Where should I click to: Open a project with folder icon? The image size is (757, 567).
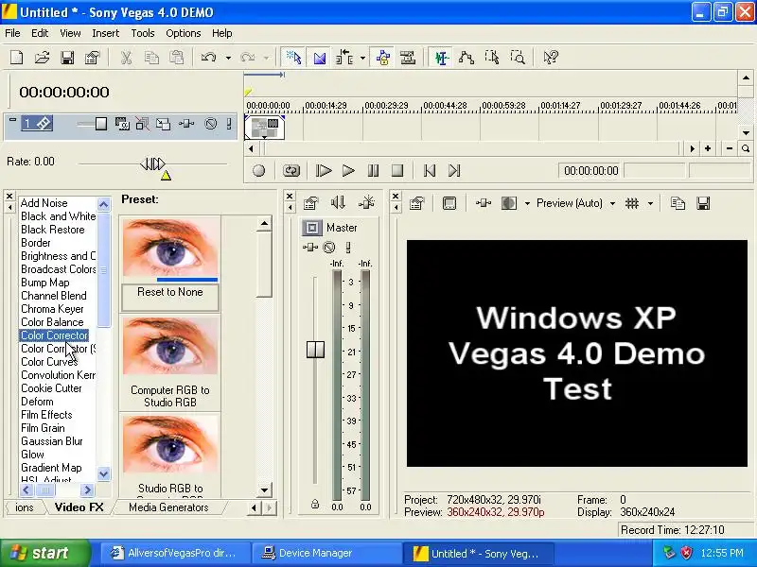pos(42,58)
